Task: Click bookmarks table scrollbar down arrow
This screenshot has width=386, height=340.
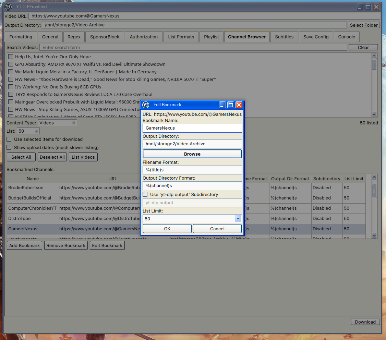Action: point(374,235)
